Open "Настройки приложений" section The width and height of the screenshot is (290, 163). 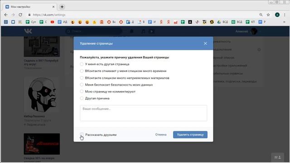pos(230,65)
